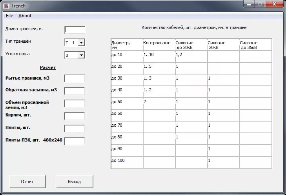The width and height of the screenshot is (286, 196).
Task: Close the Trench window
Action: pos(274,4)
